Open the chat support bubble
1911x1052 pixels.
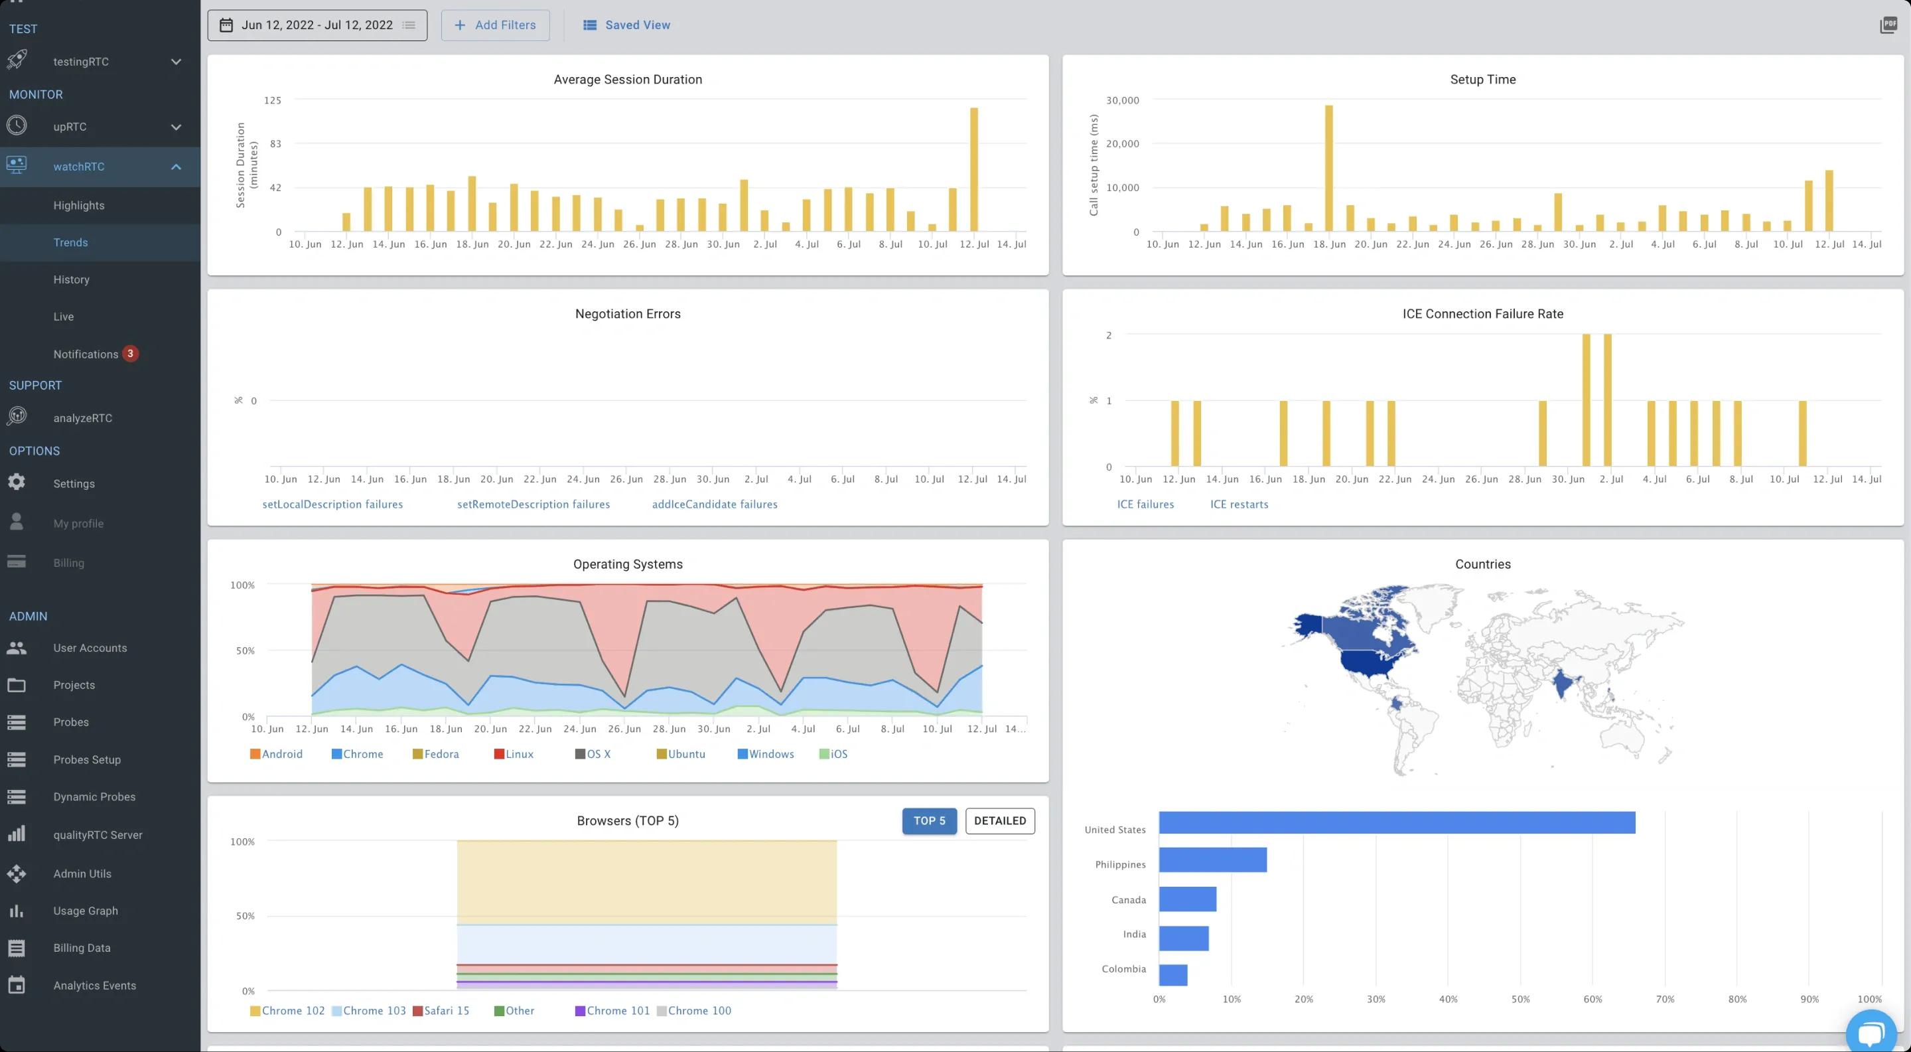tap(1871, 1032)
